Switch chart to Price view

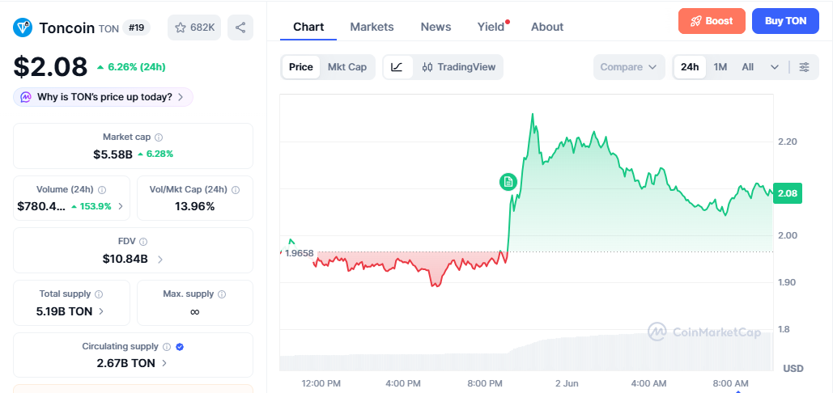[x=301, y=67]
